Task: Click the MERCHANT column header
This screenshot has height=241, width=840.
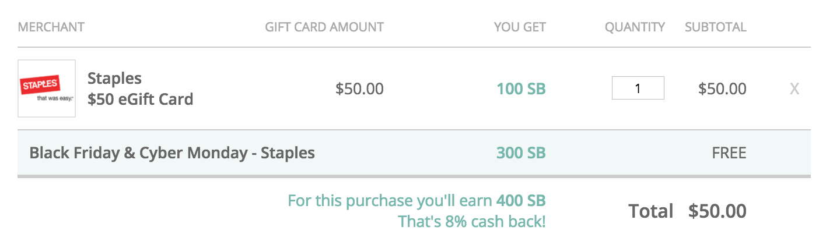Action: pos(51,27)
